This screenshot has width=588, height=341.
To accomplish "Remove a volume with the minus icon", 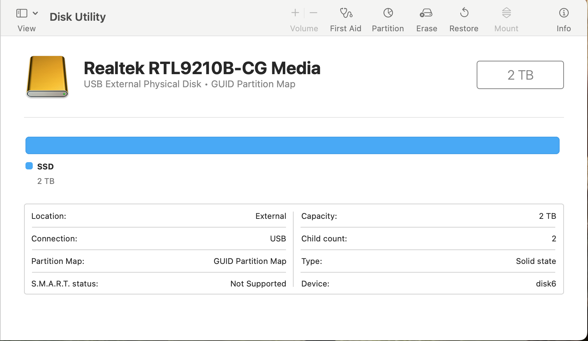I will click(x=314, y=13).
